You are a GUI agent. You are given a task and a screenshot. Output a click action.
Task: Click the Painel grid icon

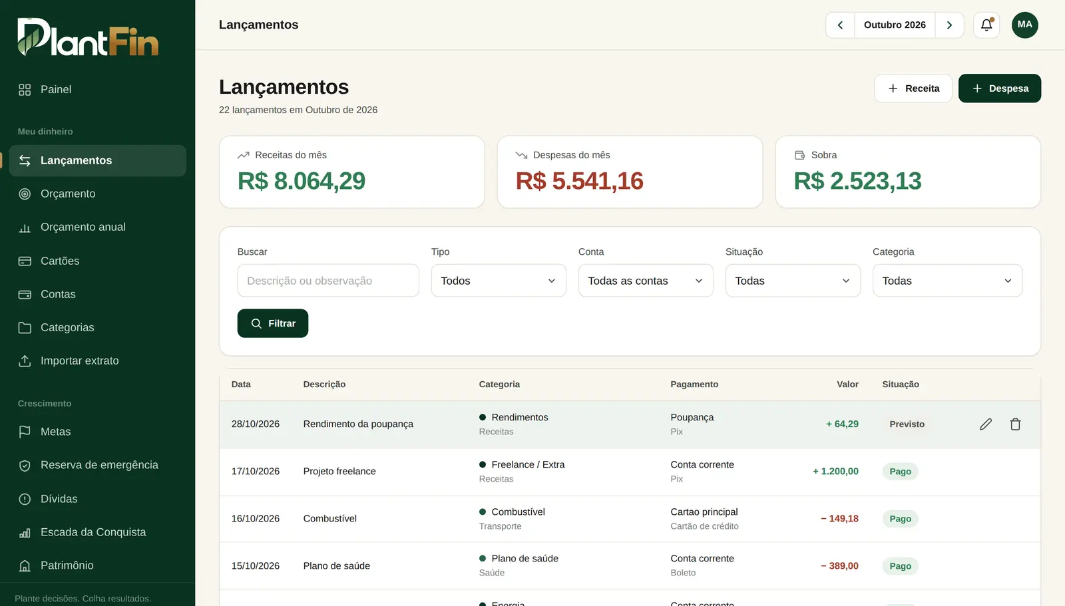pos(25,90)
